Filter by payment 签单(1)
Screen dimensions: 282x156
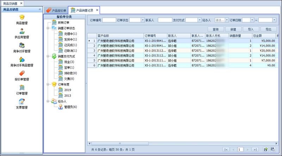(69, 68)
